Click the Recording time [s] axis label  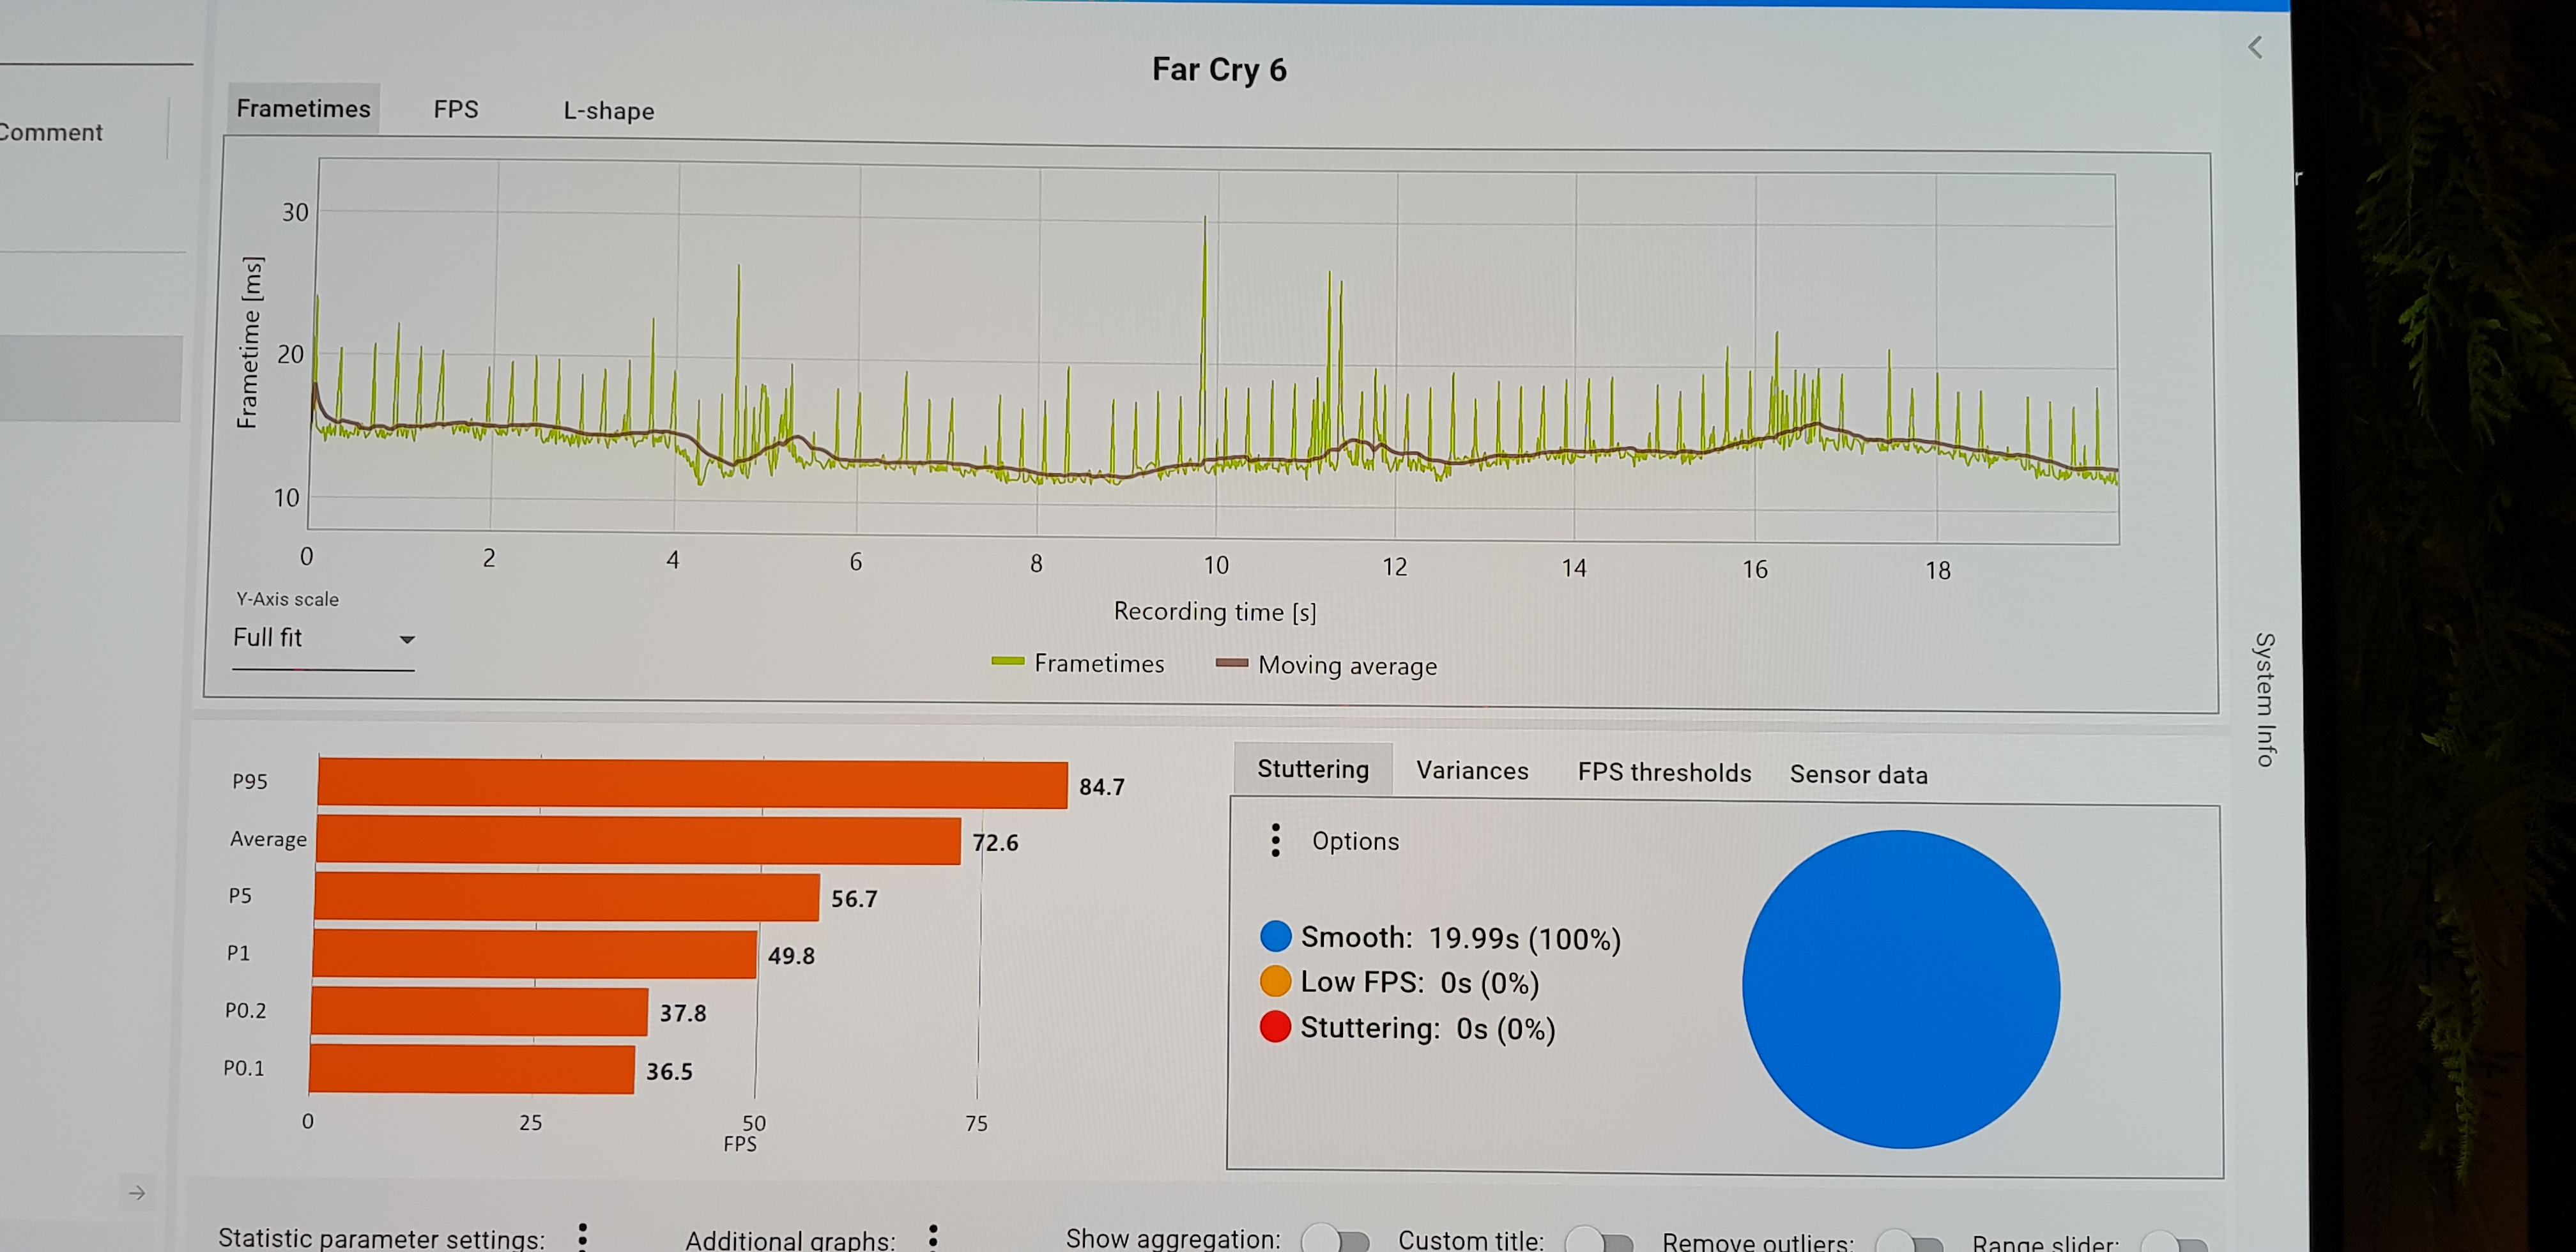point(1215,611)
